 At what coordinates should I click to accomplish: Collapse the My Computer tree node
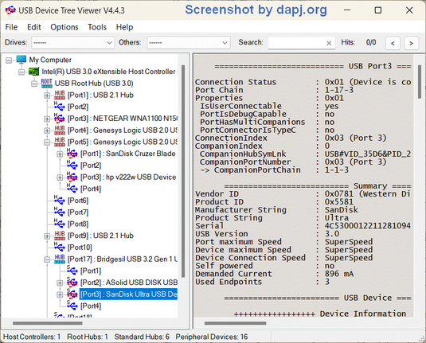click(x=9, y=60)
